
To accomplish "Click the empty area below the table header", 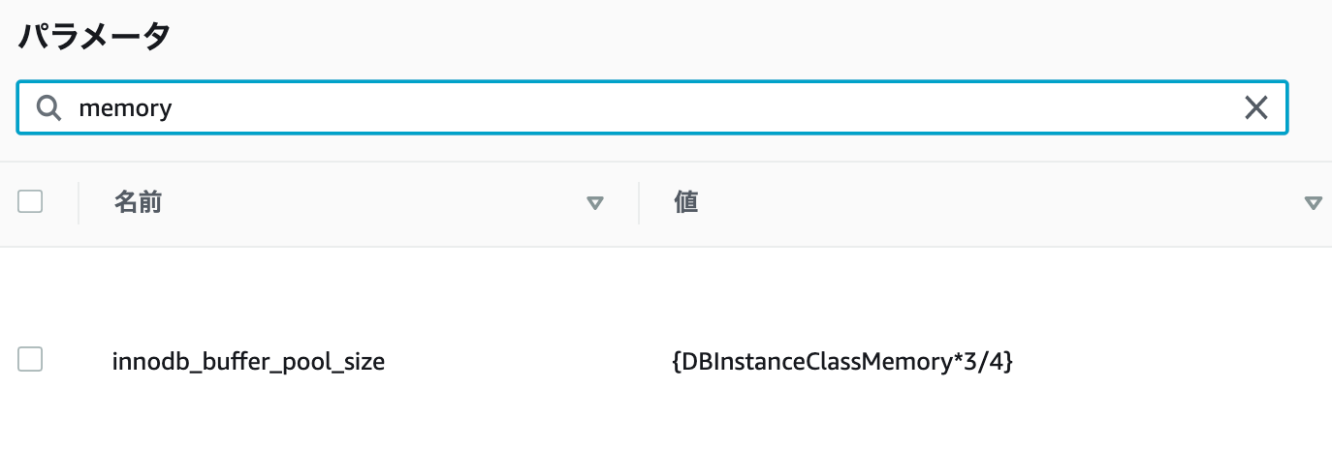I will [666, 285].
